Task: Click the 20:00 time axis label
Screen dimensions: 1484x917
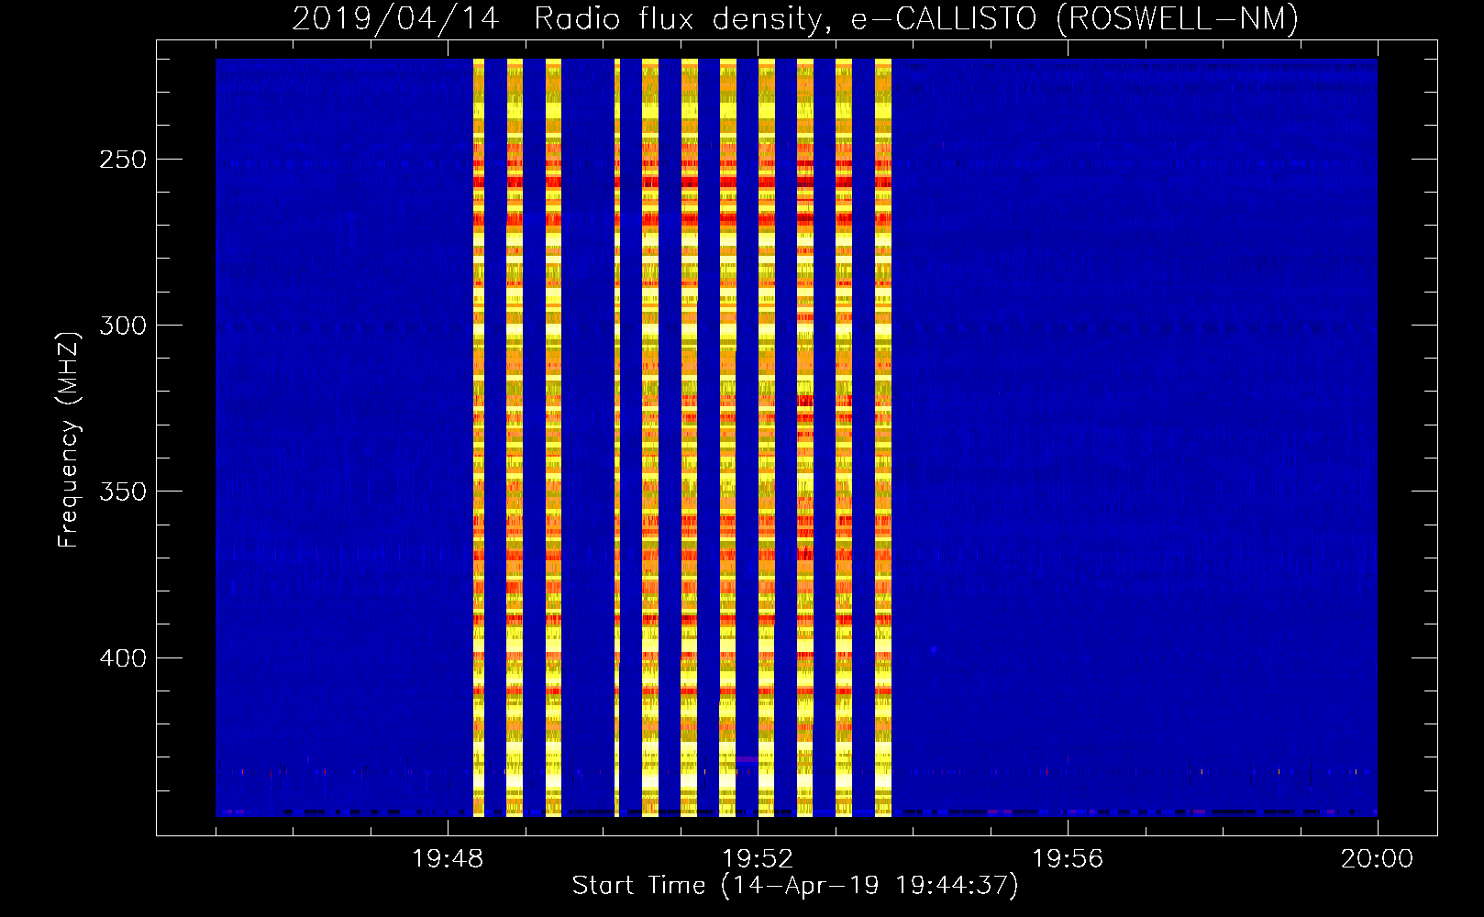Action: 1377,859
